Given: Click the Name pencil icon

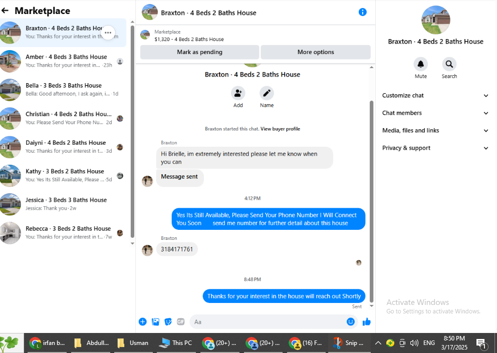Looking at the screenshot, I should click(267, 93).
